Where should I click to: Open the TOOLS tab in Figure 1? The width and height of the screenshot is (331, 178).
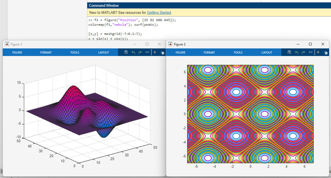(x=75, y=52)
